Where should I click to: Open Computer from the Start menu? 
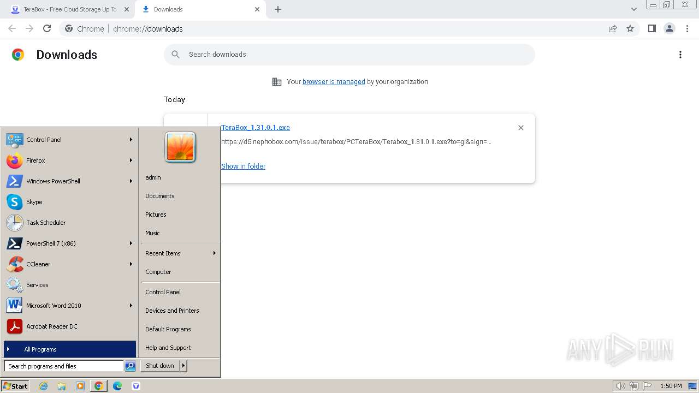[x=180, y=272]
